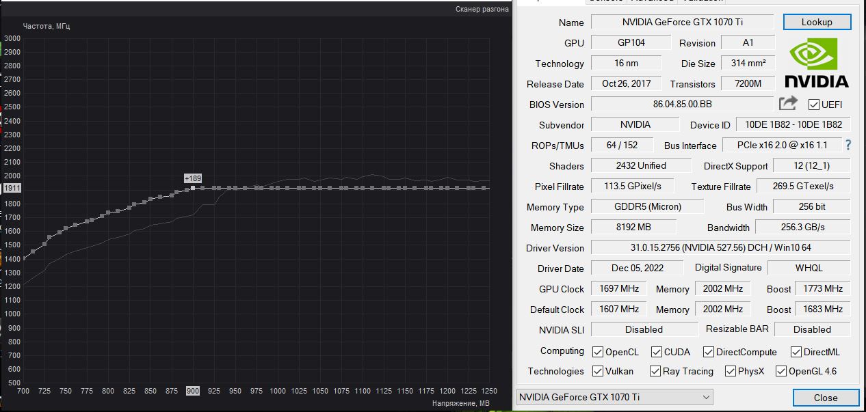The height and width of the screenshot is (412, 866).
Task: Click the NVIDIA SLI field showing Disabled
Action: coord(644,329)
